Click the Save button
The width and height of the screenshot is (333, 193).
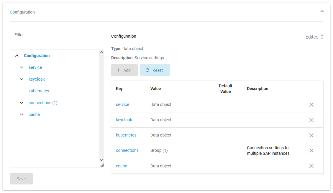coord(21,179)
